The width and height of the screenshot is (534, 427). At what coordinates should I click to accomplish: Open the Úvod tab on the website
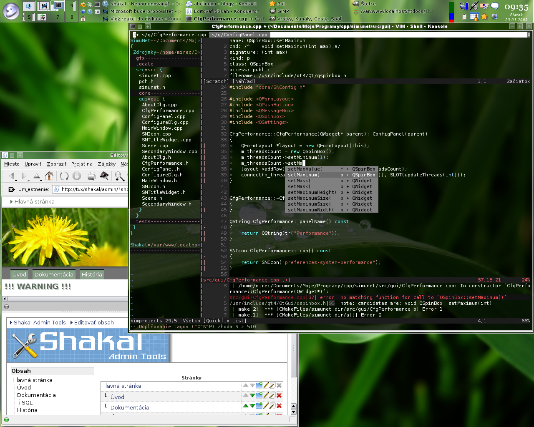20,274
